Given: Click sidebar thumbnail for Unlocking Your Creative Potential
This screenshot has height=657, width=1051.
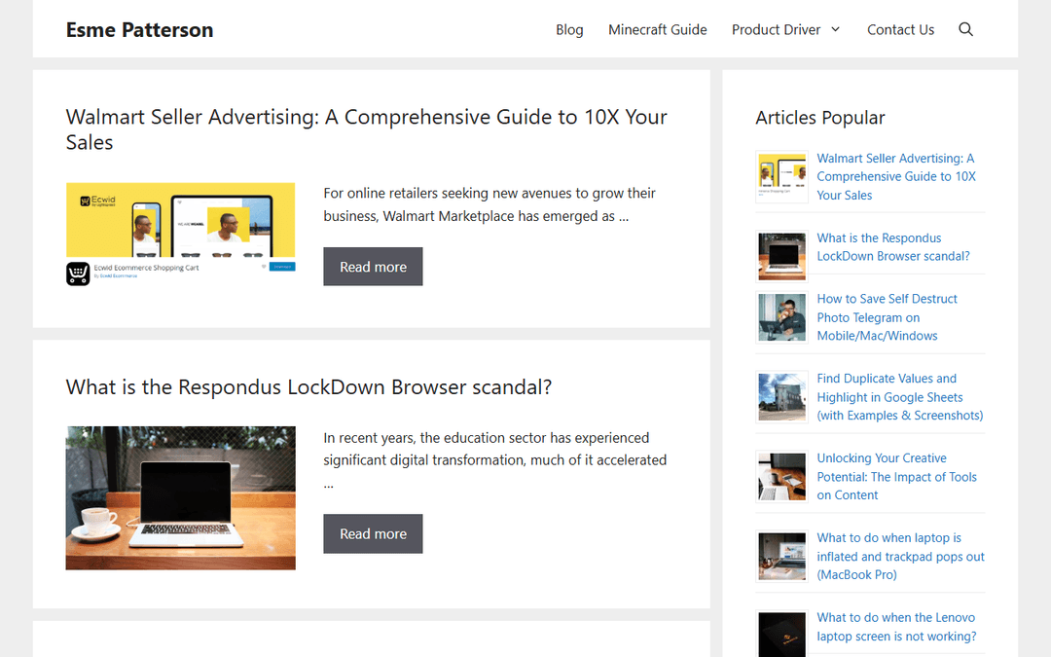Looking at the screenshot, I should click(x=781, y=477).
